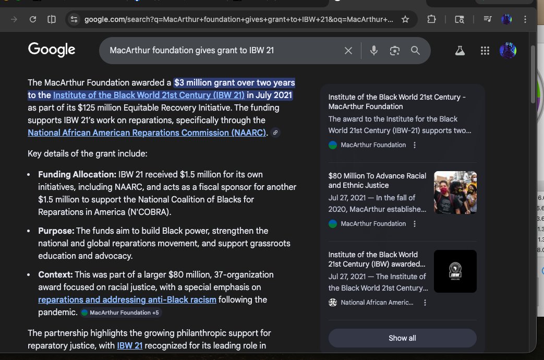Click the highlighted "$3 million grant over two years" text

tap(235, 82)
